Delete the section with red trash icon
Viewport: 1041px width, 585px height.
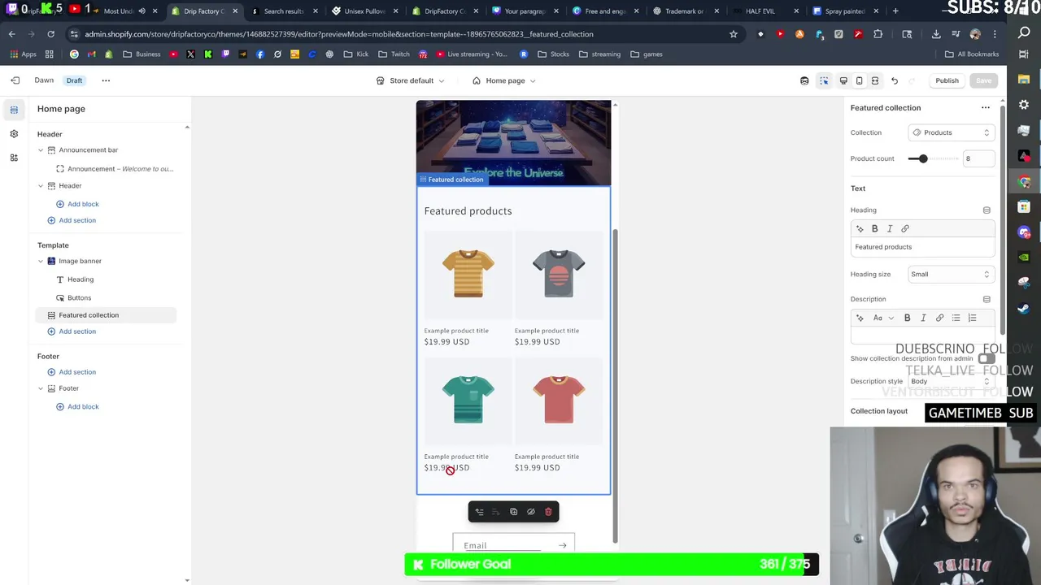[548, 512]
